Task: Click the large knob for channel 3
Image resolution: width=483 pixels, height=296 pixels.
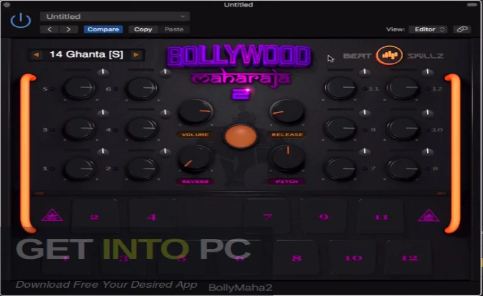Action: pos(79,128)
